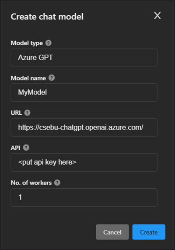Click the API label text

tap(15, 148)
